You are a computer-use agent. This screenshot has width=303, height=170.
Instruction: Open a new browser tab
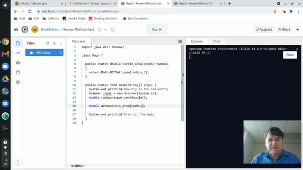229,3
